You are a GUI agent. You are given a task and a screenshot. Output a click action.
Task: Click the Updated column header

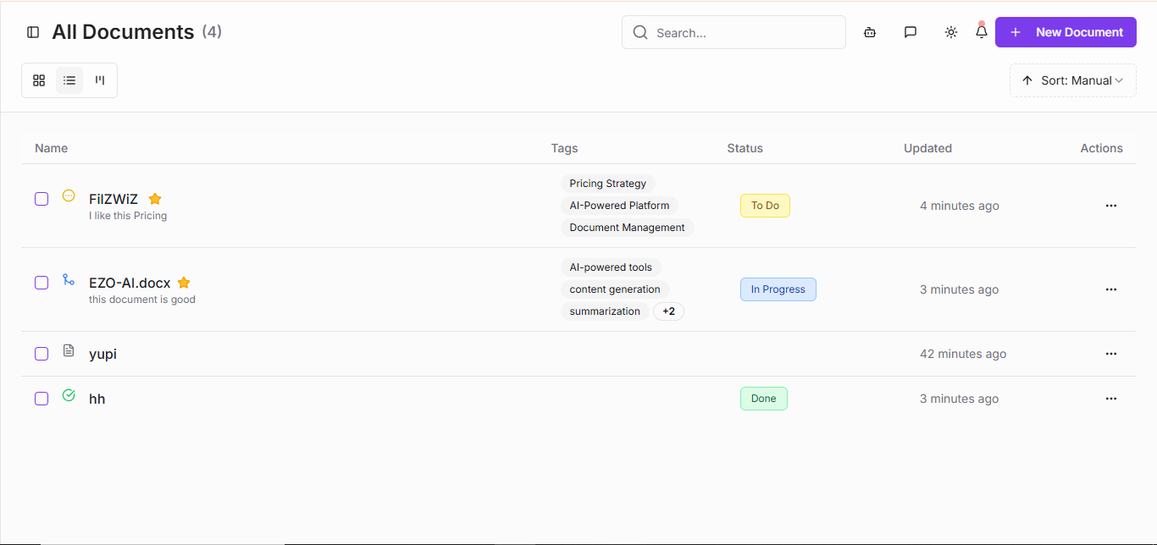927,148
